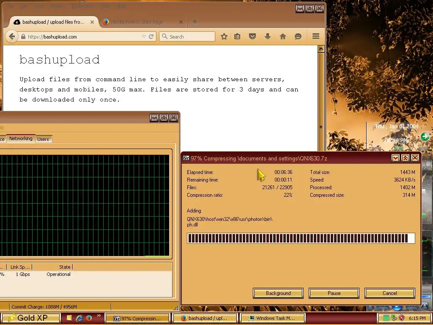Screen dimensions: 433x325
Task: Select the Operational adapter row state
Action: pyautogui.click(x=58, y=274)
